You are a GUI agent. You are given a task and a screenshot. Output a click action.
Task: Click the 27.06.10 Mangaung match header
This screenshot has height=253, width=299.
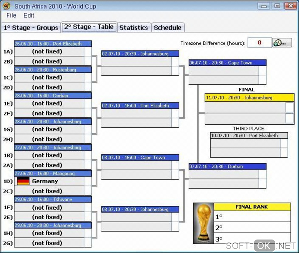point(53,173)
